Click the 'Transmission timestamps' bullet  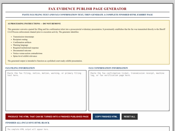click(24, 37)
